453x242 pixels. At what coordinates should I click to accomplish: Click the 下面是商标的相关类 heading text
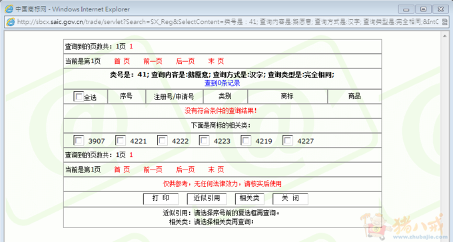tap(221, 126)
